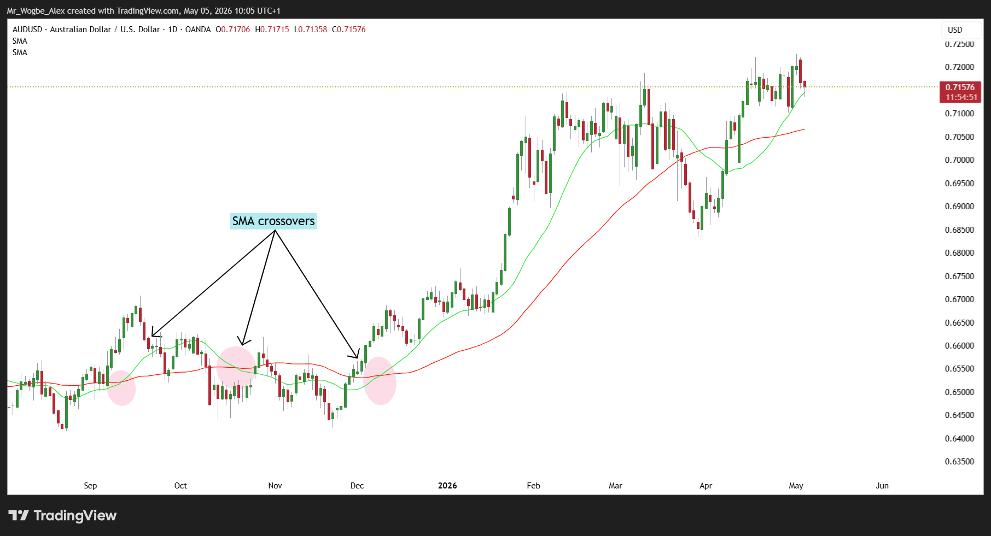Image resolution: width=991 pixels, height=536 pixels.
Task: Click the Feb label on the time axis
Action: click(x=533, y=486)
